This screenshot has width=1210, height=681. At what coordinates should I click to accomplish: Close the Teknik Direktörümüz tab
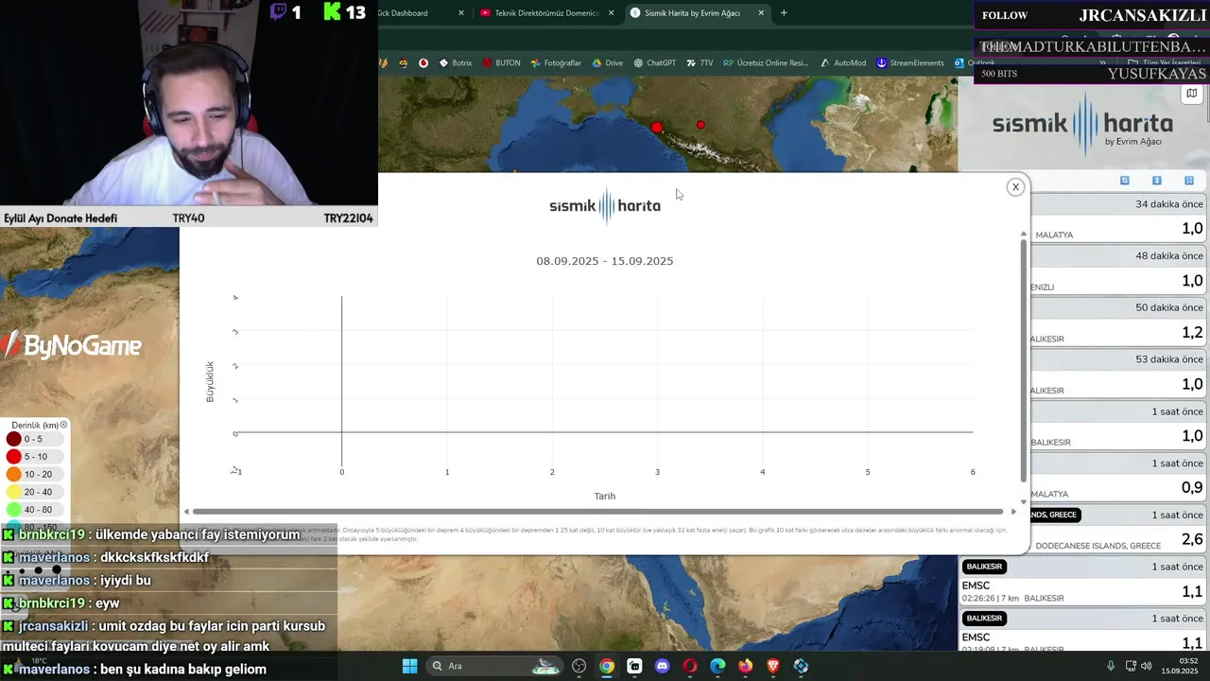click(x=612, y=13)
